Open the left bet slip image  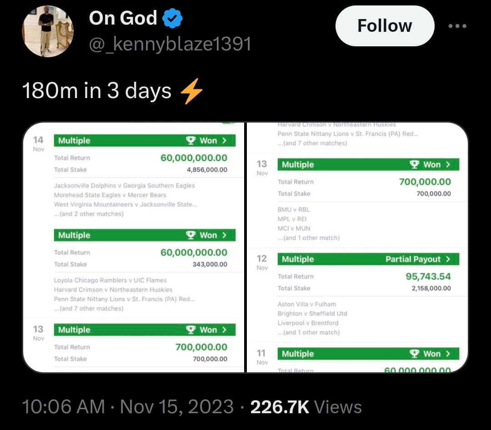click(134, 247)
